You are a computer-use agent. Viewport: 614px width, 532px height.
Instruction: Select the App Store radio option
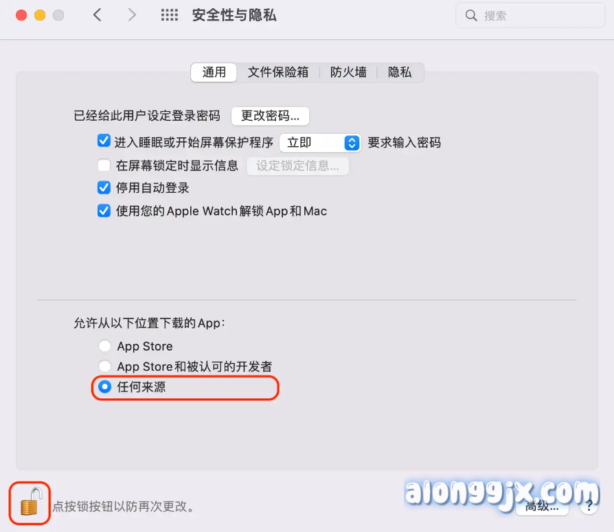104,346
